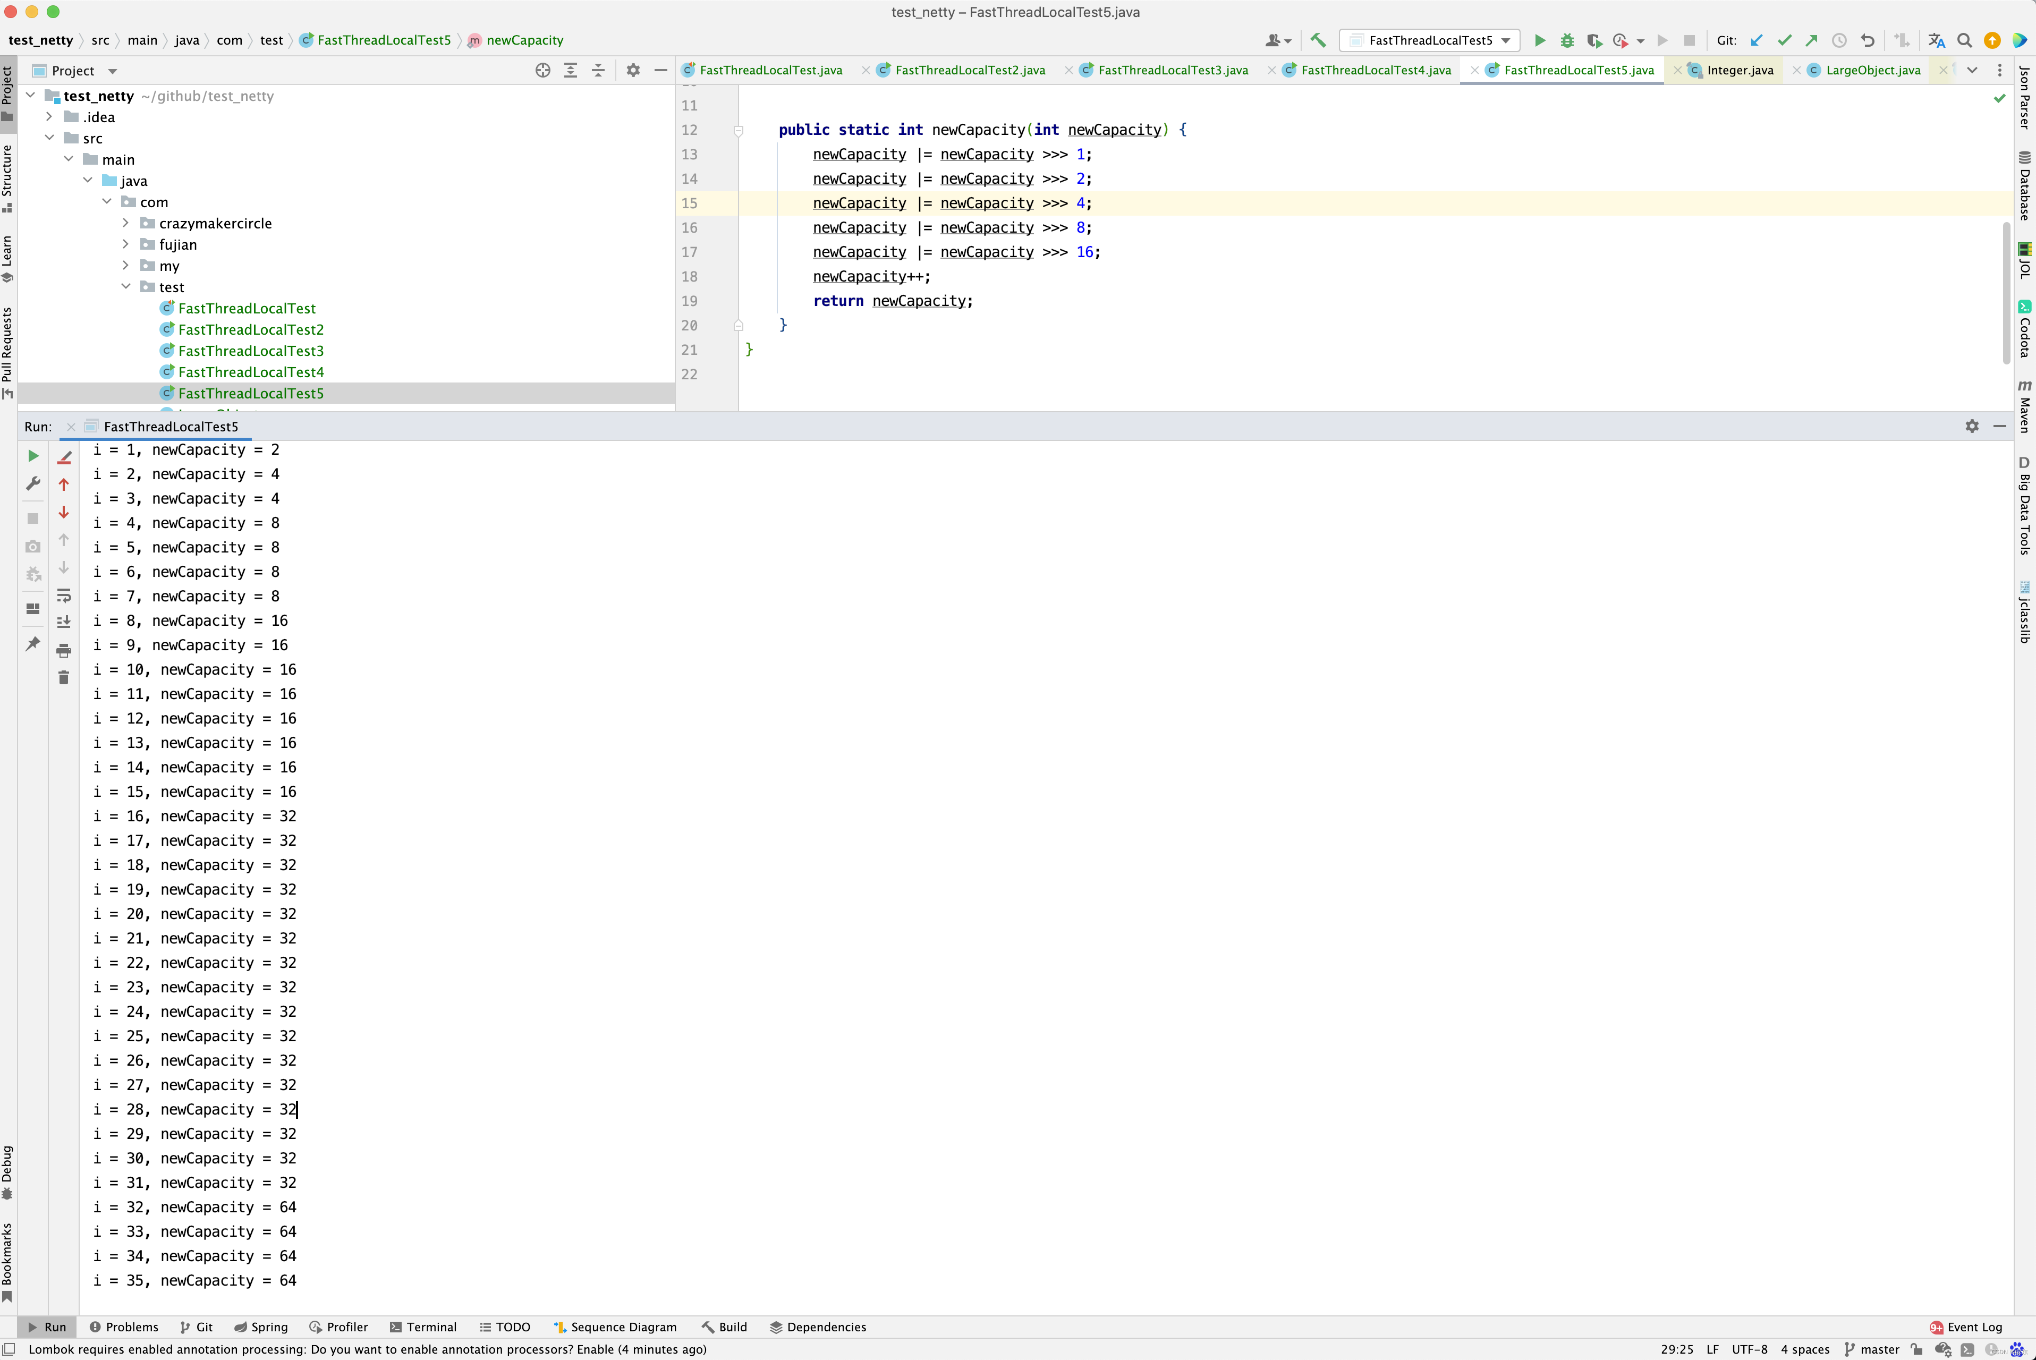
Task: Toggle scroll to end in console
Action: point(63,622)
